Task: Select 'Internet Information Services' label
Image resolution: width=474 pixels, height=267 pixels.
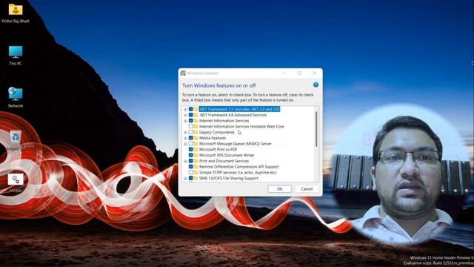Action: [224, 120]
